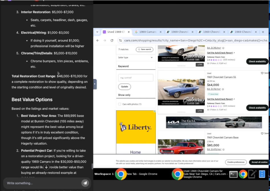
Task: Click the Est. $1,470/mo payment link
Action: coord(214,149)
